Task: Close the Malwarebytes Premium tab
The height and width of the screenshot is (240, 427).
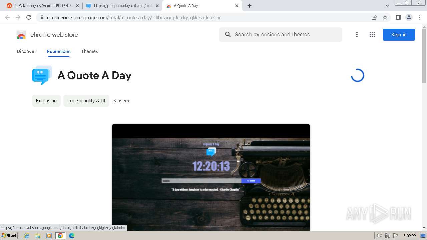Action: (77, 6)
